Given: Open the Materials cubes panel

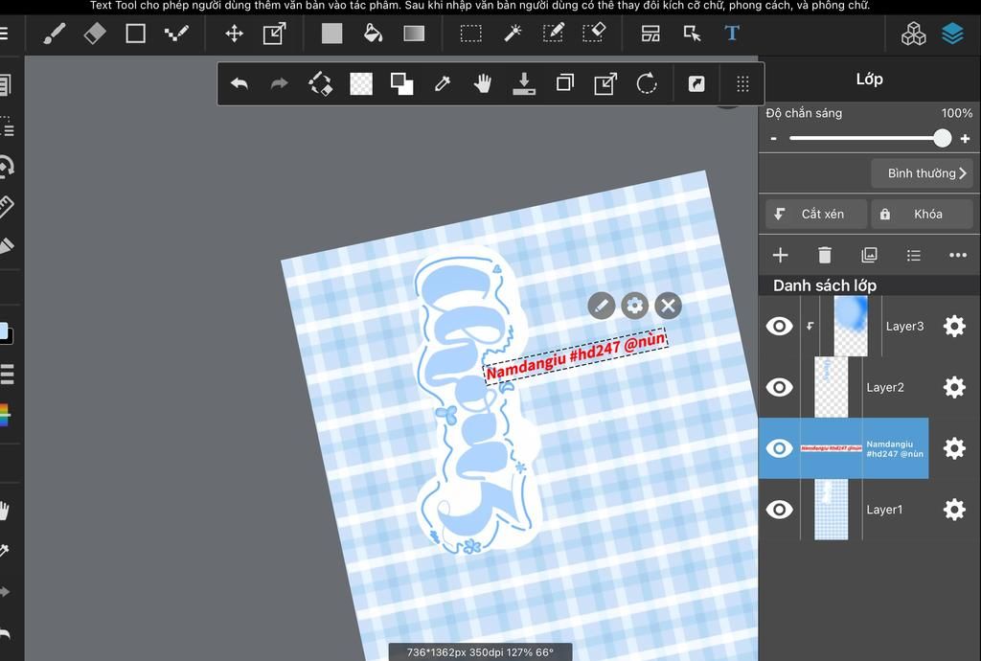Looking at the screenshot, I should (x=913, y=34).
